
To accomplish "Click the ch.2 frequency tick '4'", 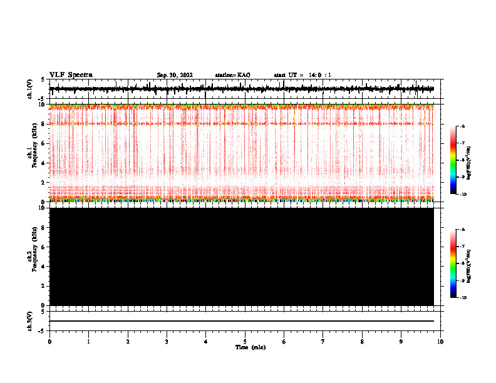I will click(x=44, y=267).
